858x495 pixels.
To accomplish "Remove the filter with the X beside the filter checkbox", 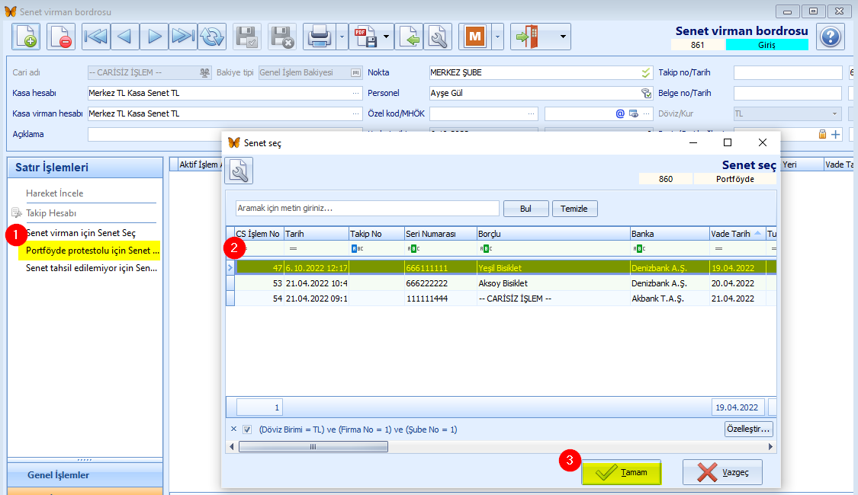I will click(233, 429).
